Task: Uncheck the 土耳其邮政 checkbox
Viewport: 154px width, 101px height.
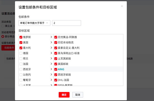Action: tap(56, 59)
